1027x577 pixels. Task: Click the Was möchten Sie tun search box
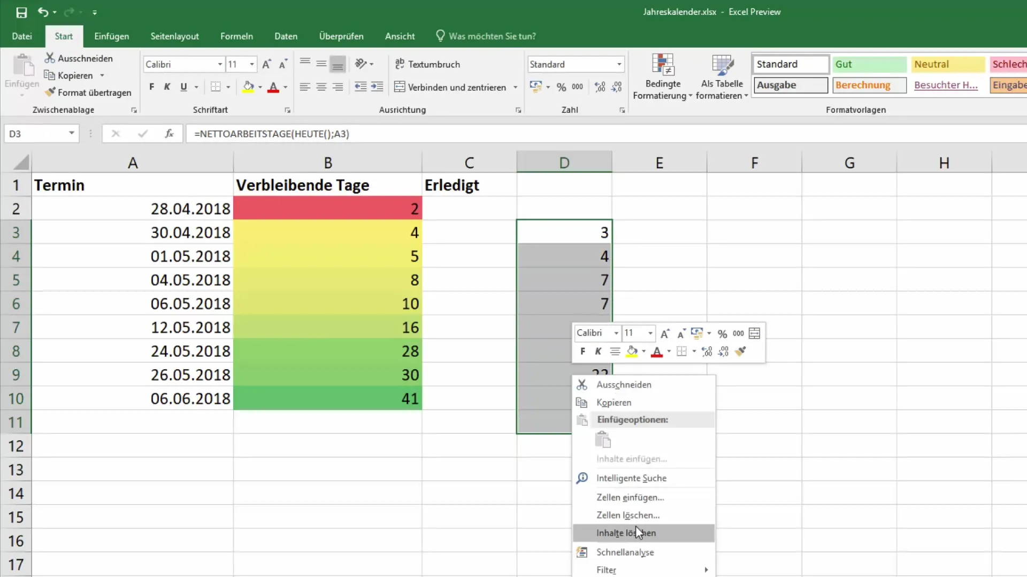(x=486, y=36)
